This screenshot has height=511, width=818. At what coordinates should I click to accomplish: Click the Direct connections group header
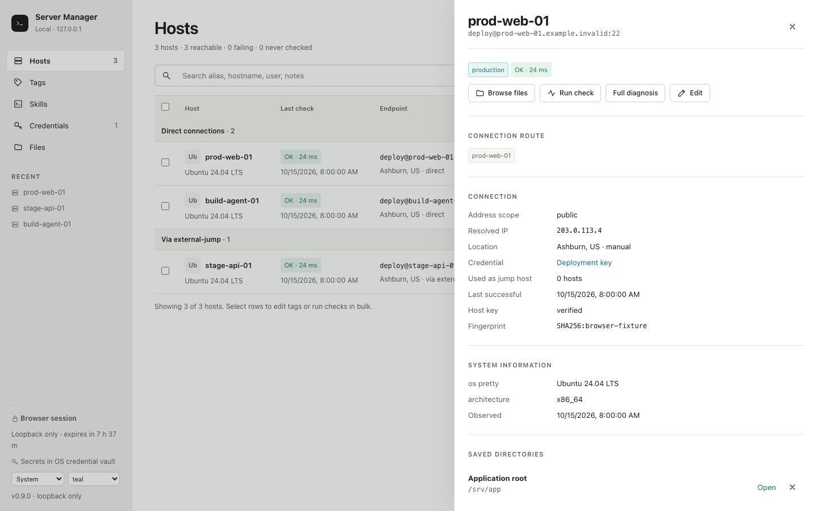[304, 131]
